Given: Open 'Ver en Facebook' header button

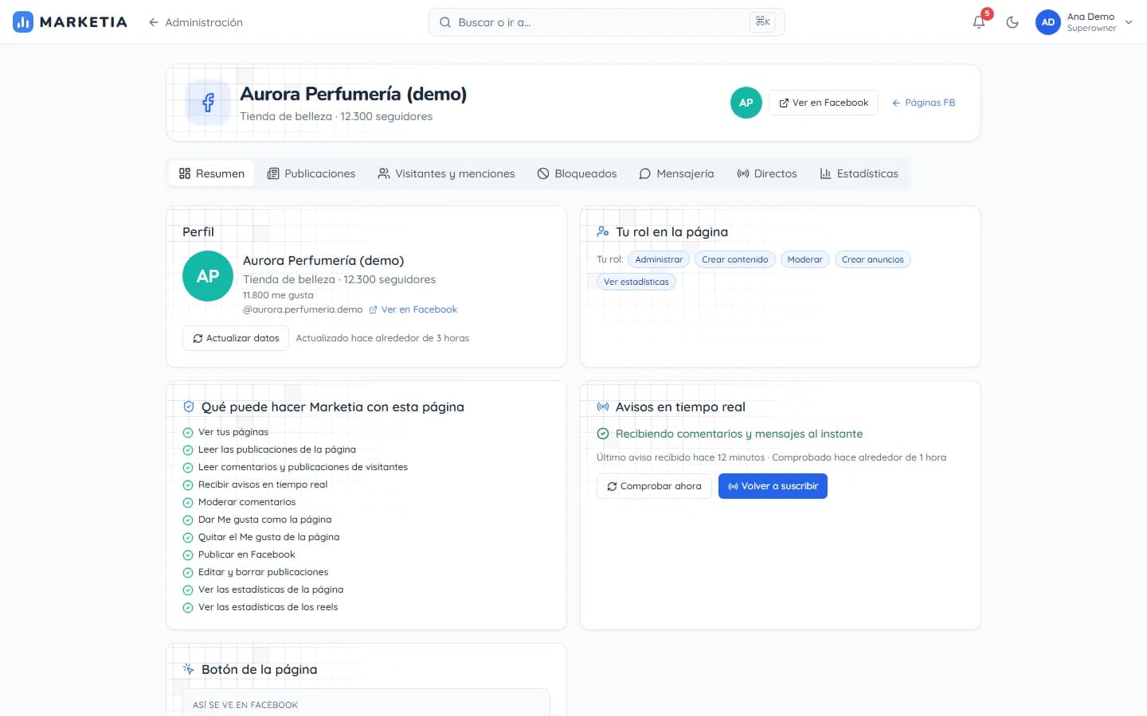Looking at the screenshot, I should 824,103.
